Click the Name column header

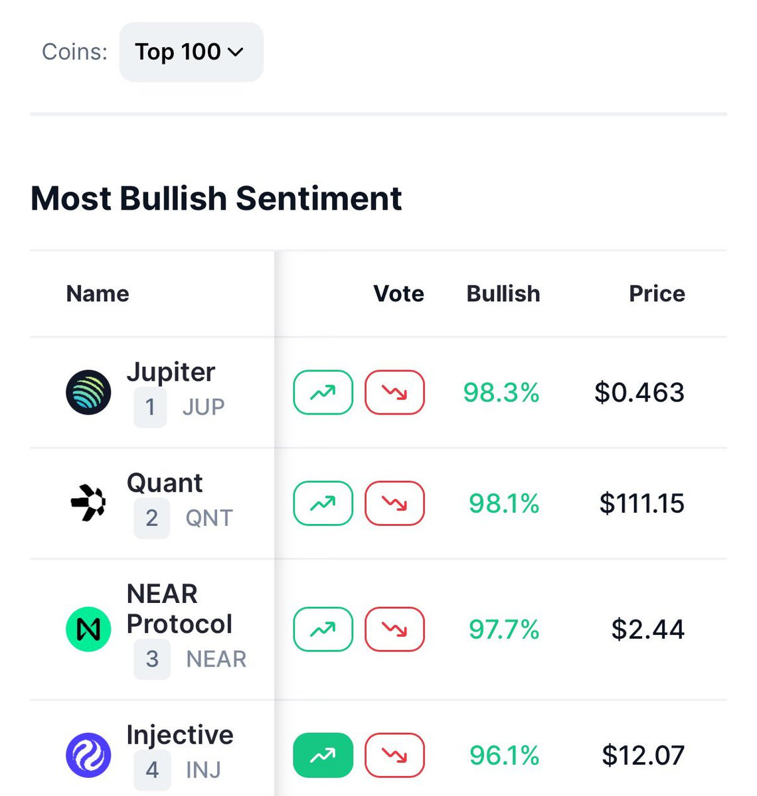pyautogui.click(x=98, y=294)
